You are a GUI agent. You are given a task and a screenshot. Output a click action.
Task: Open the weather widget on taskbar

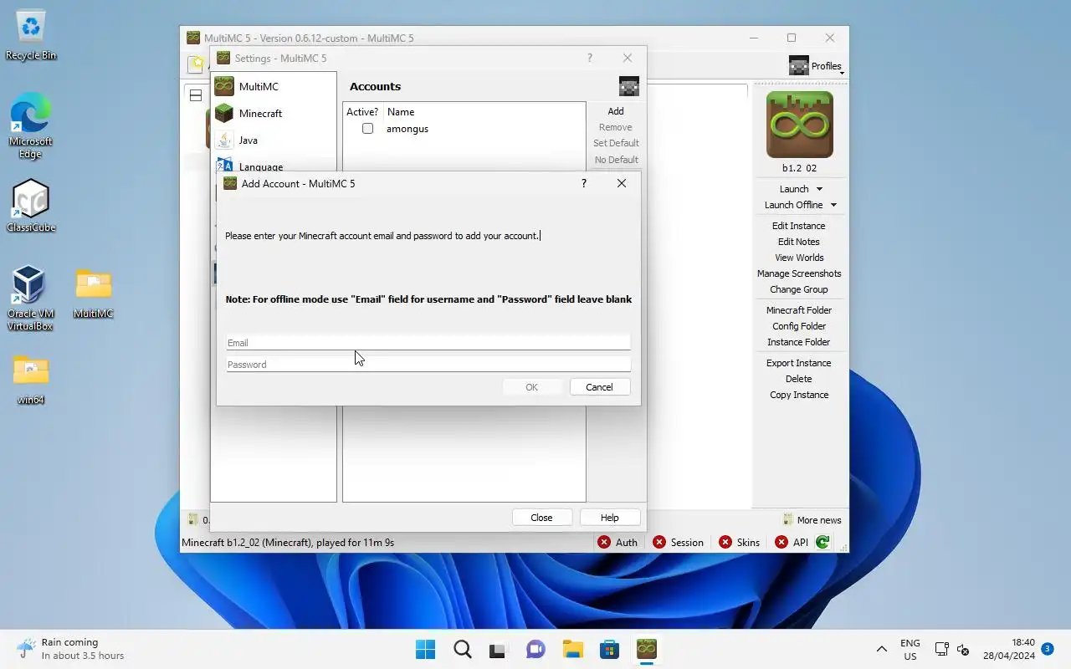(70, 649)
